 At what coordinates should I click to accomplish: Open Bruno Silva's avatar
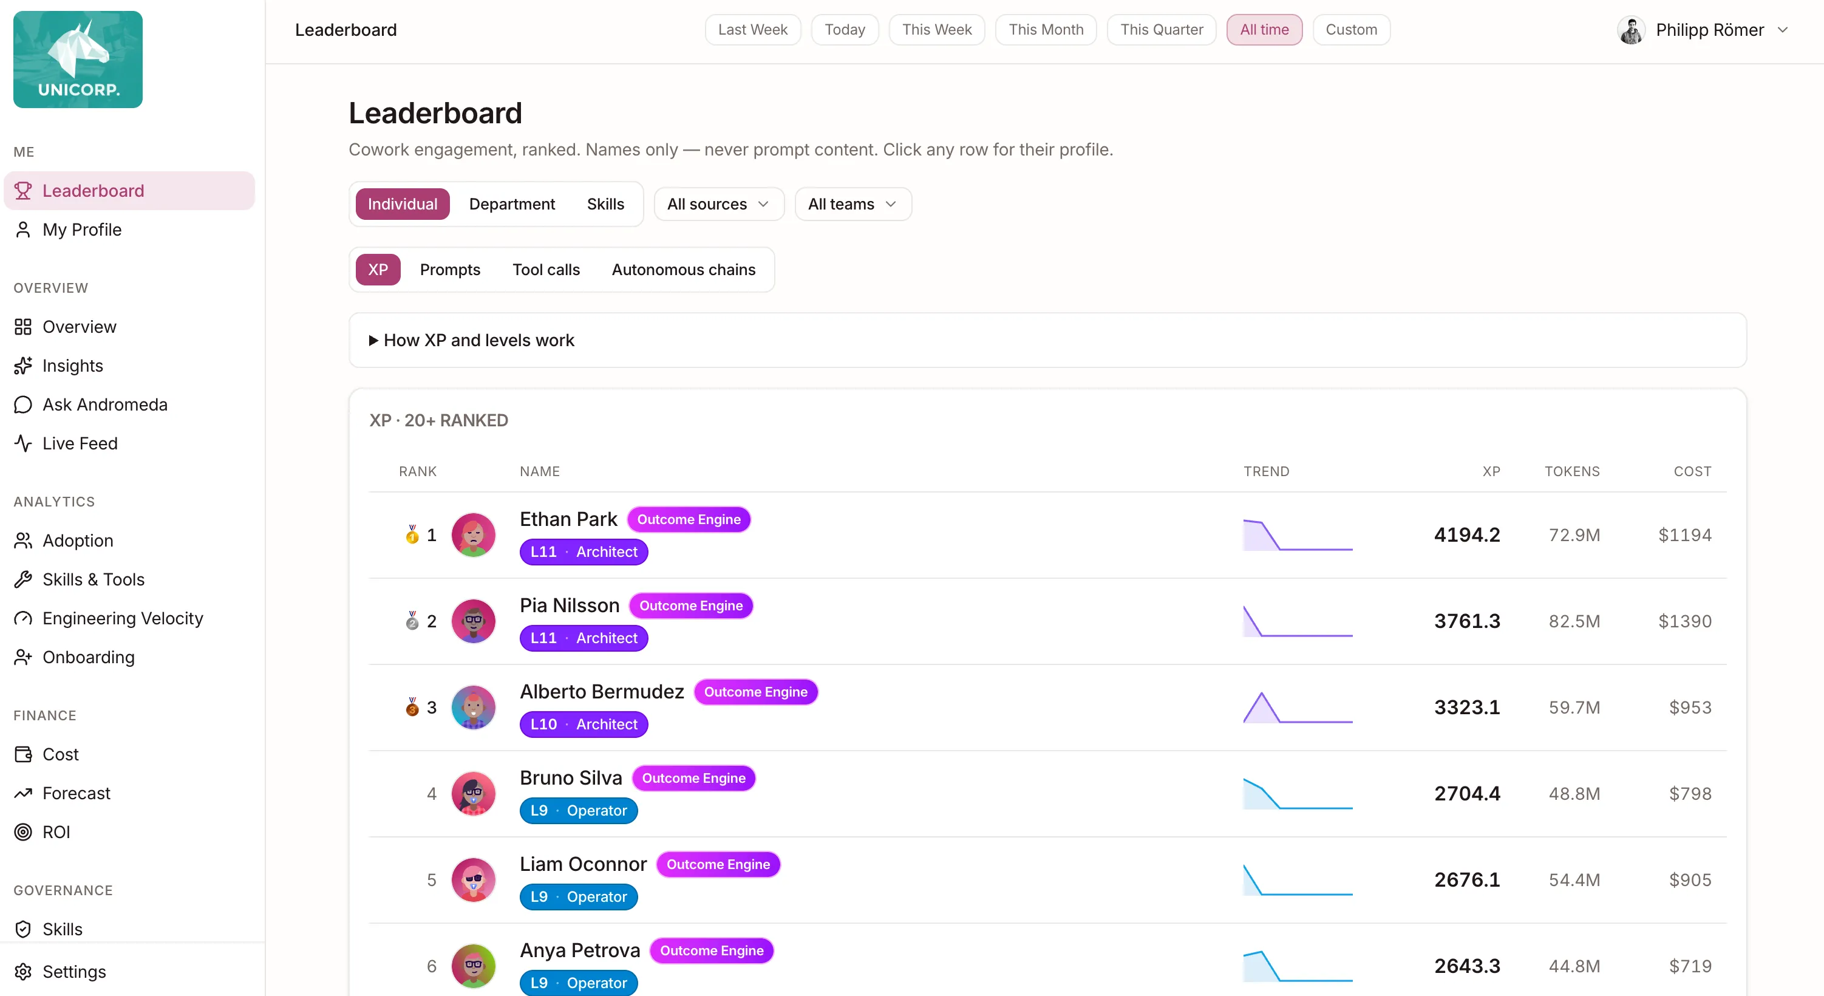pos(473,793)
